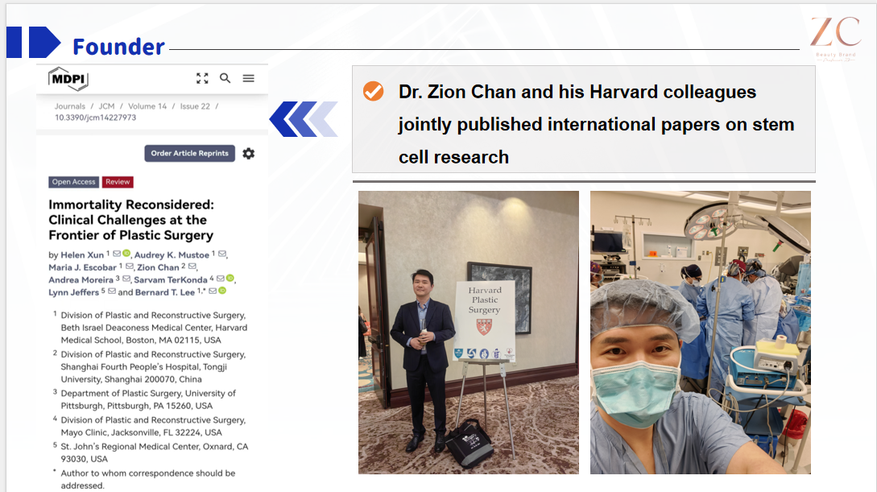Viewport: 877px width, 492px height.
Task: Expand Issue 22 in breadcrumb trail
Action: click(x=195, y=105)
